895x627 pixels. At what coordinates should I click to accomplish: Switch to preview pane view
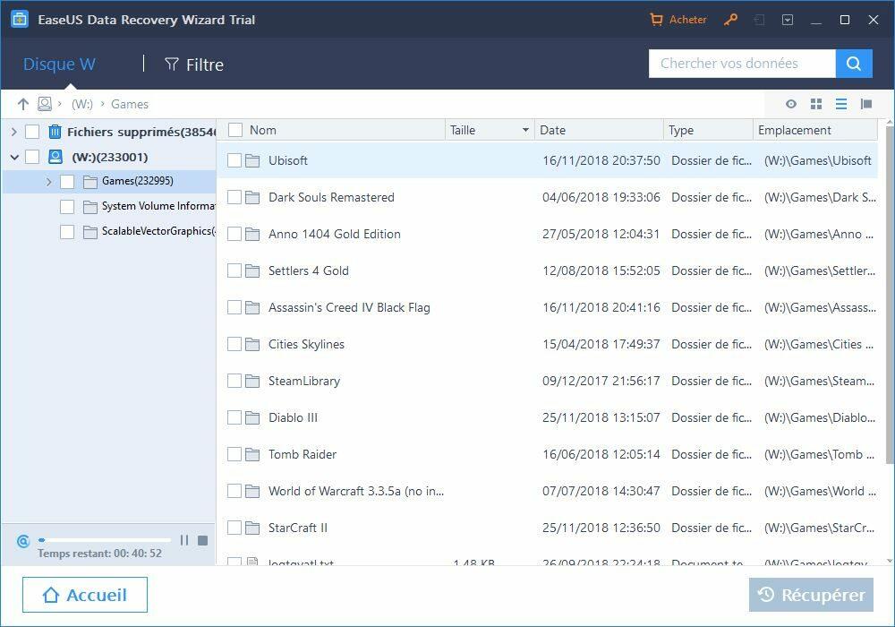click(866, 104)
